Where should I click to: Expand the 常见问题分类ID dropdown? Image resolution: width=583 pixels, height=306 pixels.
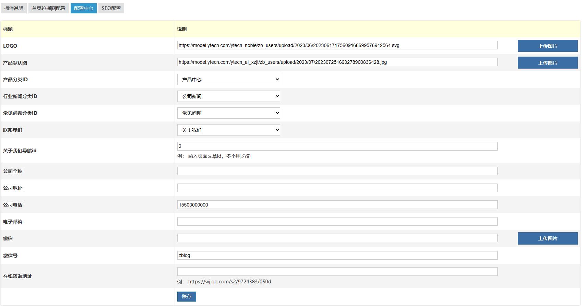[228, 113]
